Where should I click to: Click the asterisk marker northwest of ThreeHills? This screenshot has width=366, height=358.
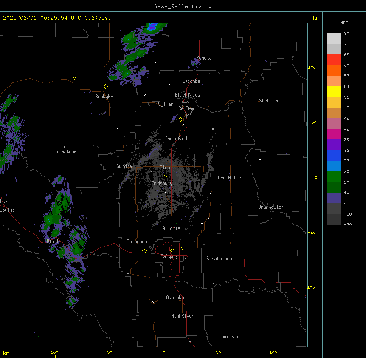213,129
